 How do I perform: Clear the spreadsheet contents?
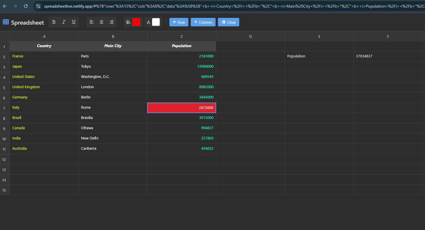(228, 22)
